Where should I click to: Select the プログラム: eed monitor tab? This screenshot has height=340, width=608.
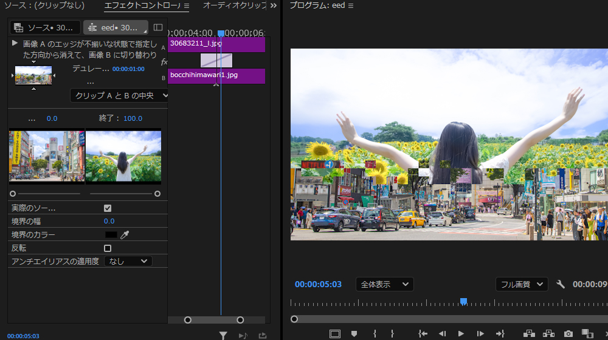[317, 5]
